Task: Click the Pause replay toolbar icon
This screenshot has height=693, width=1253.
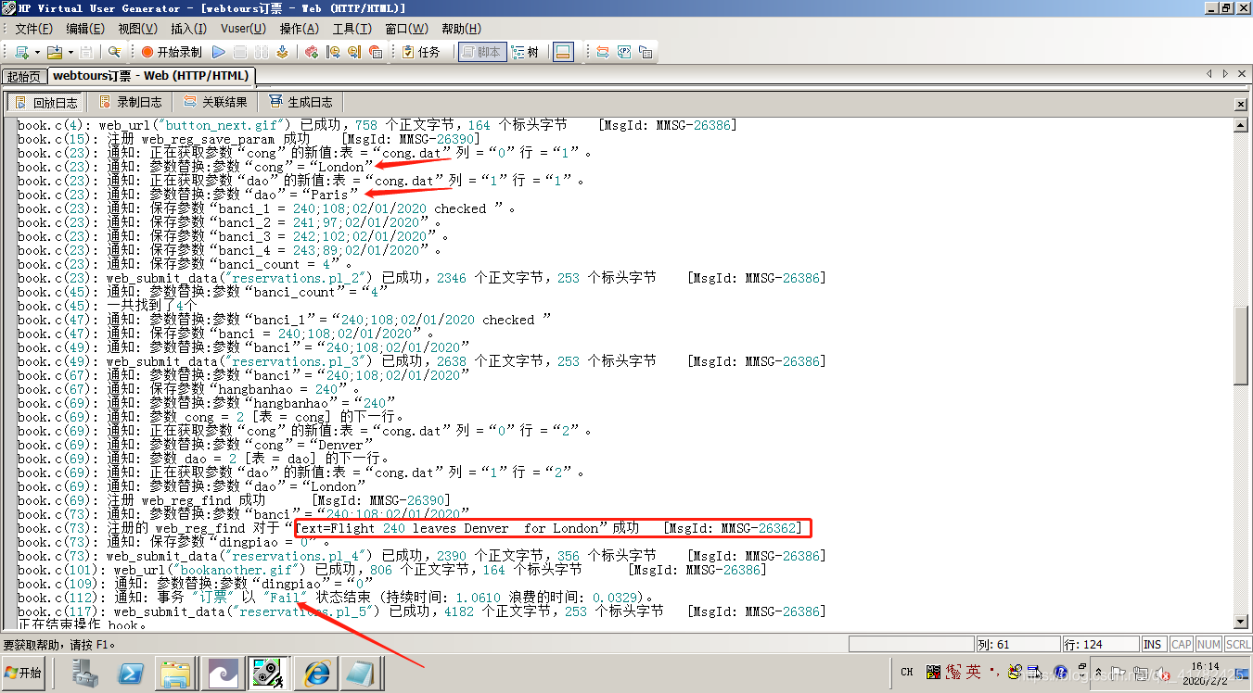Action: pos(260,53)
